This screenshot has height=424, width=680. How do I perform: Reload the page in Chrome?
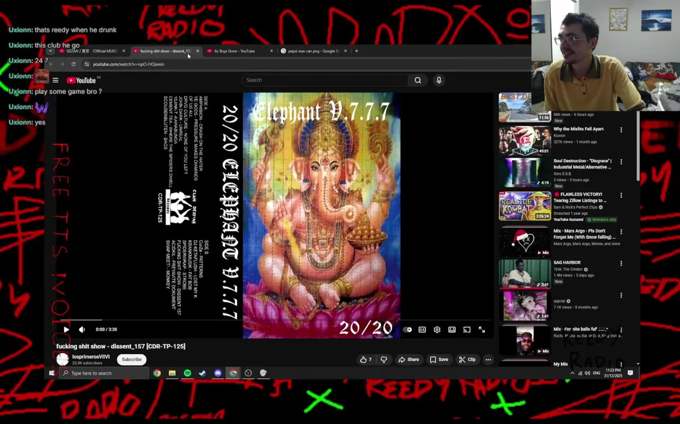pyautogui.click(x=73, y=64)
